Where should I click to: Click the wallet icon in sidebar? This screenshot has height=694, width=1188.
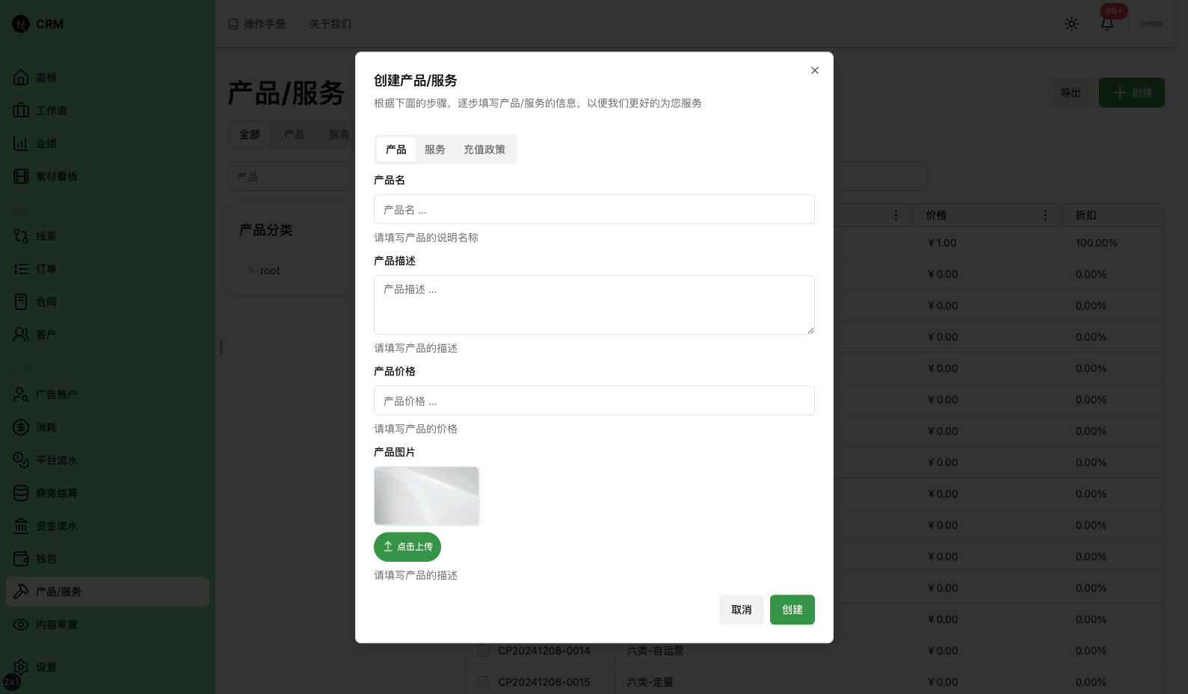(x=21, y=559)
